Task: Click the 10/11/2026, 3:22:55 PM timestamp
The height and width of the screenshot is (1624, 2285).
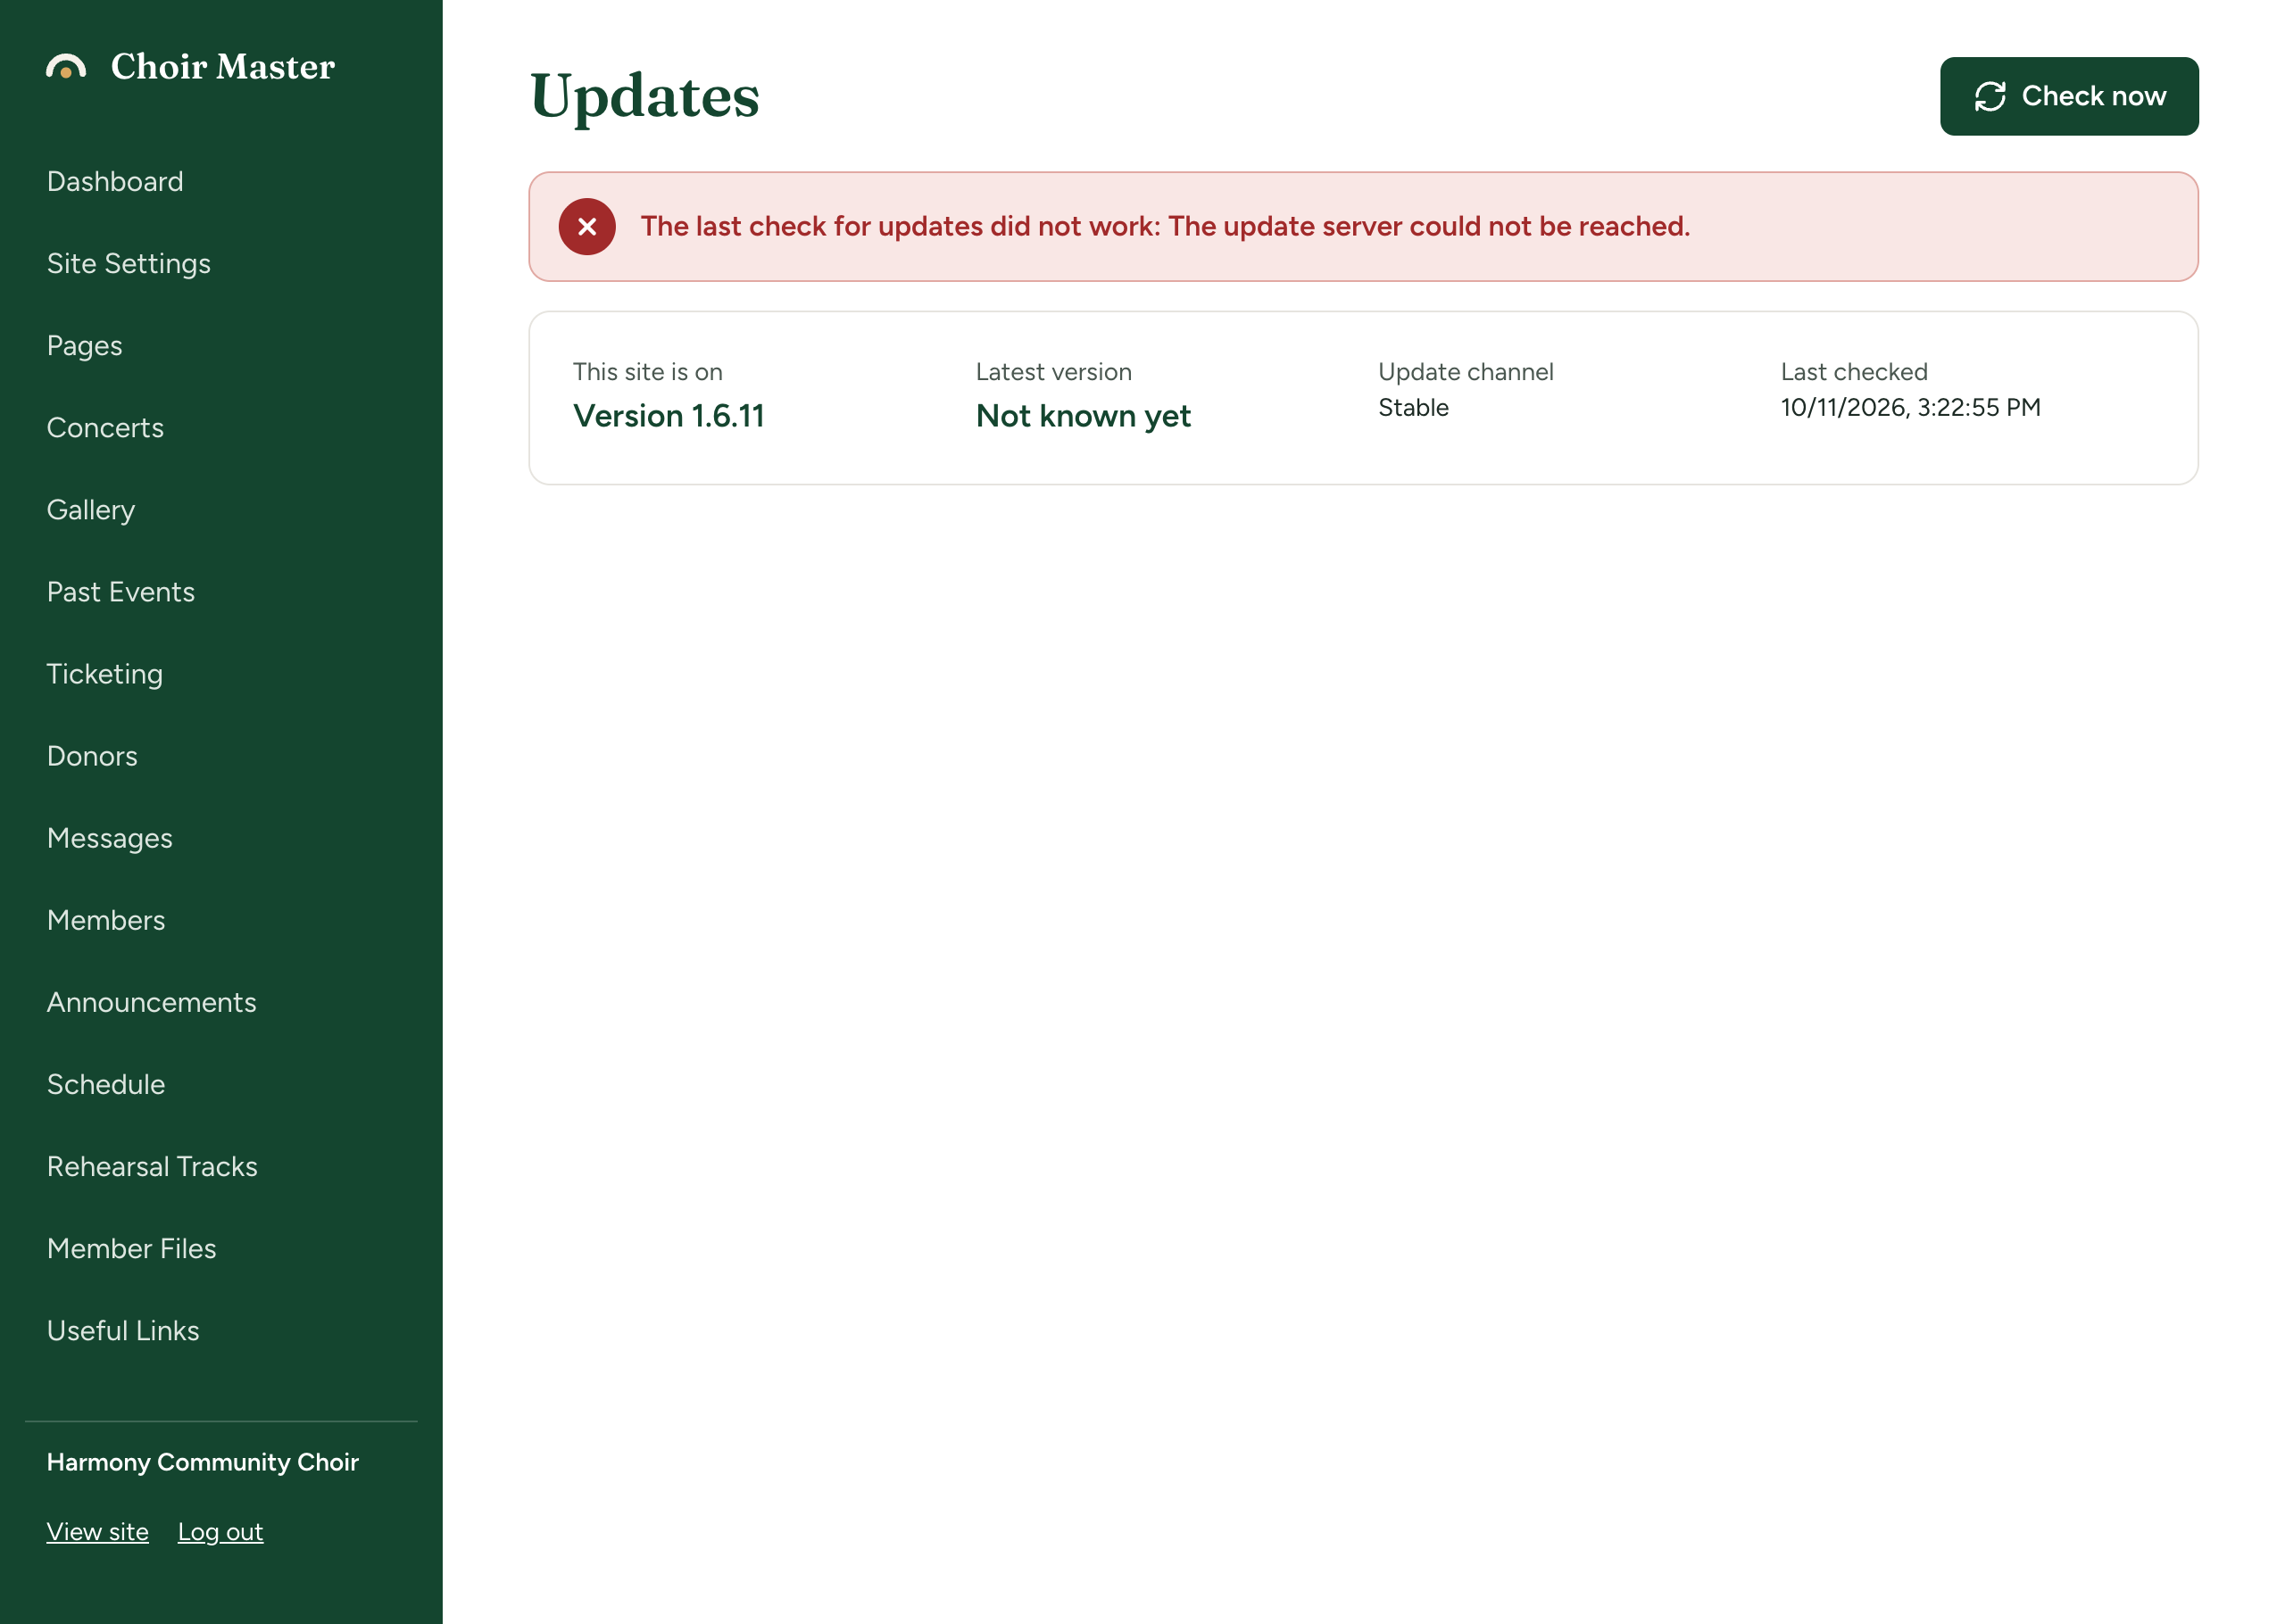Action: coord(1910,408)
